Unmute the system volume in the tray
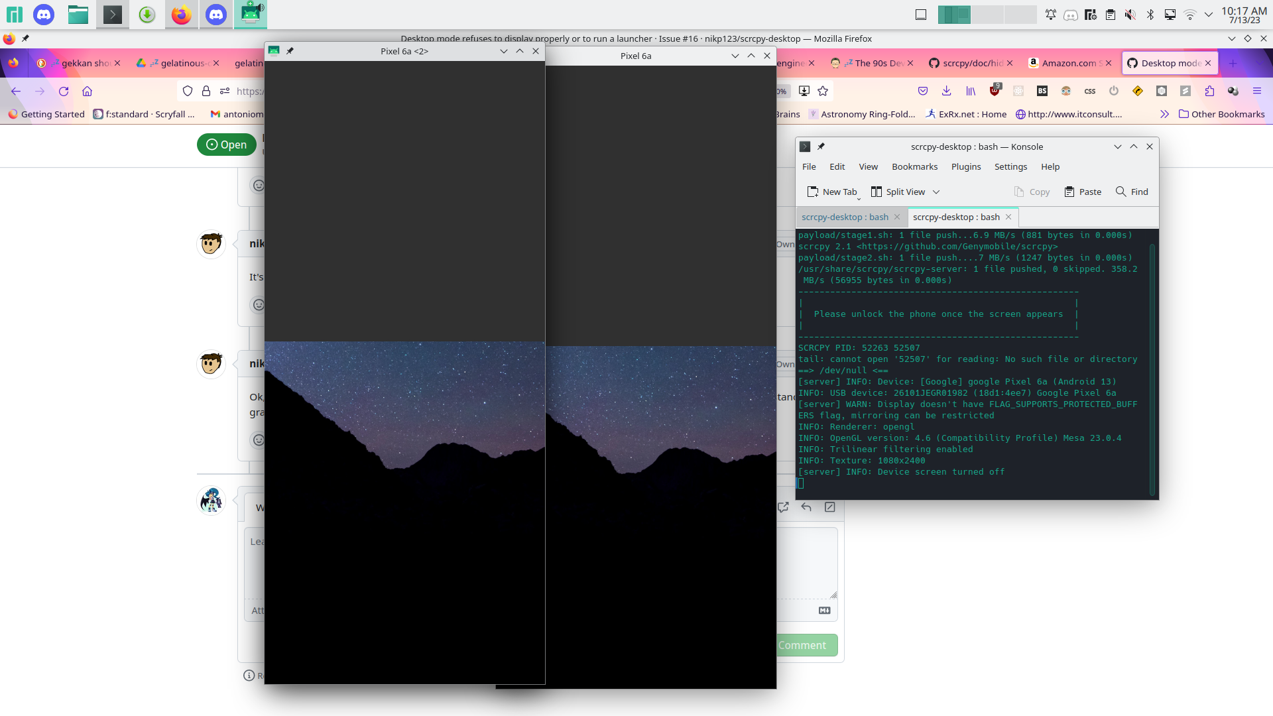The height and width of the screenshot is (716, 1273). (1128, 14)
